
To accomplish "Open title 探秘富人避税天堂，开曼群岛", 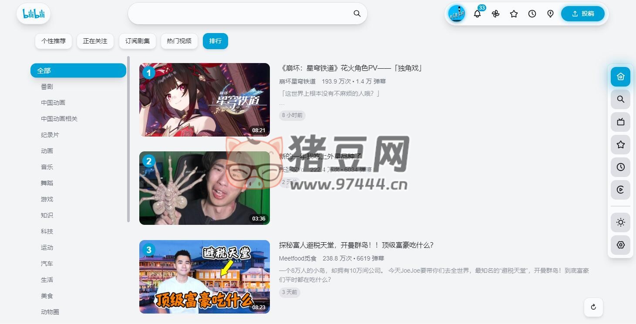I will [x=356, y=245].
